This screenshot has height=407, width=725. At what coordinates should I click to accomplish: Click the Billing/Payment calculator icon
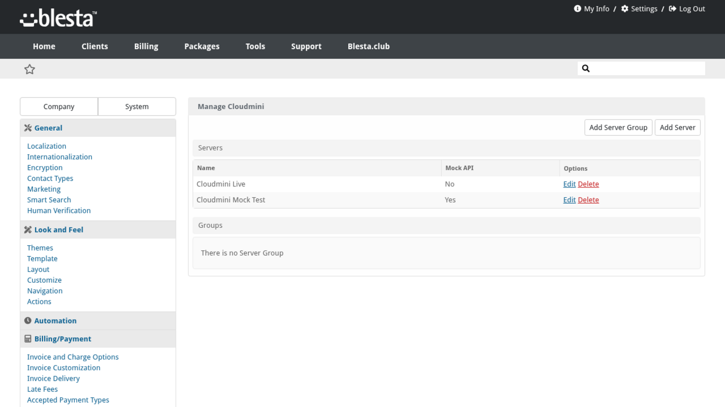pyautogui.click(x=28, y=339)
